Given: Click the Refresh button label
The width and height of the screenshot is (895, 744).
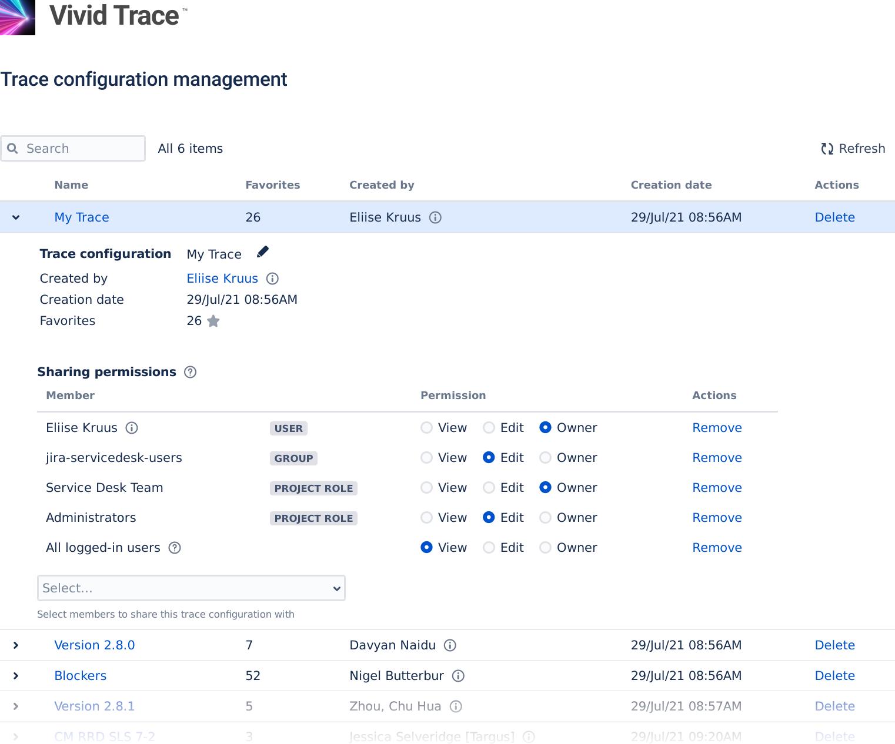Looking at the screenshot, I should pos(862,149).
